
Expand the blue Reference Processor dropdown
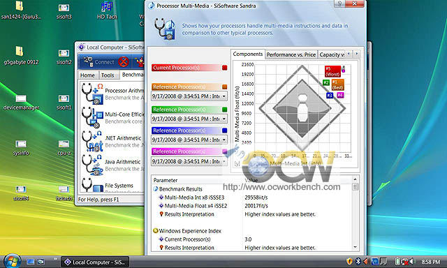[x=224, y=140]
